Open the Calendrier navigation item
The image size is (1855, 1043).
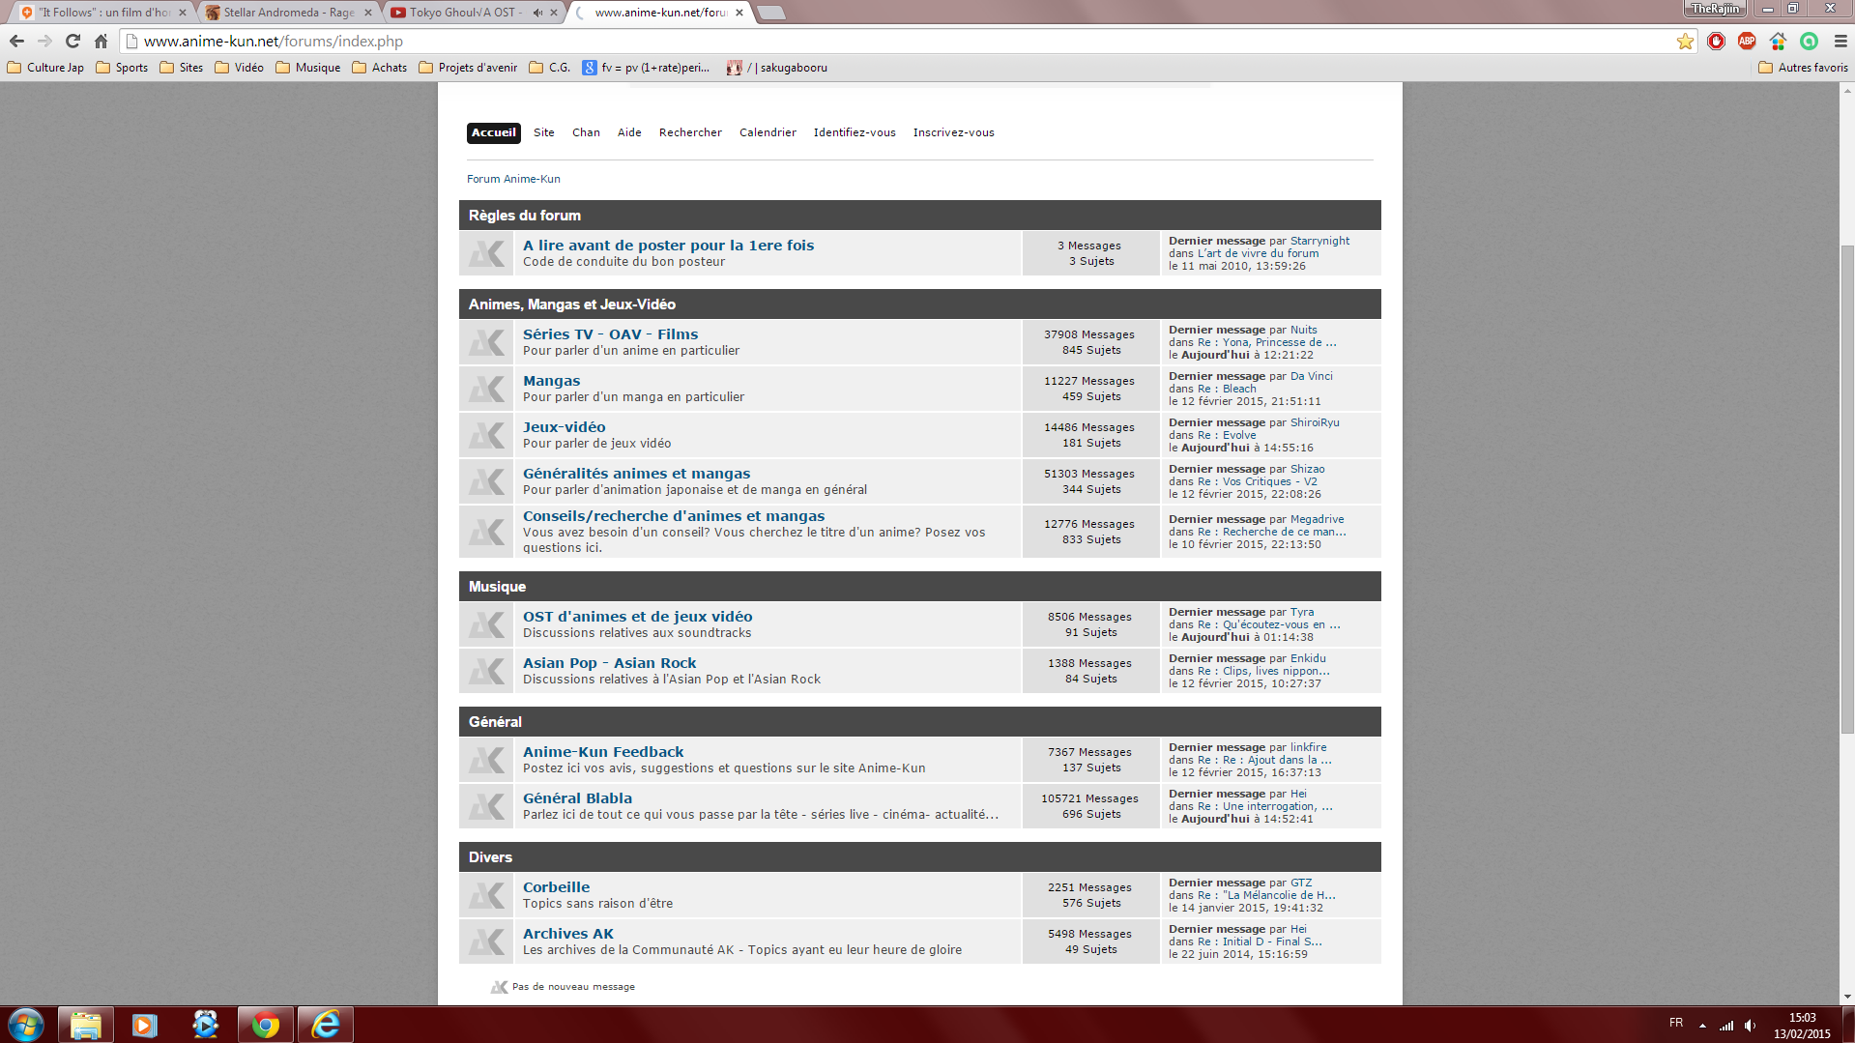click(768, 132)
